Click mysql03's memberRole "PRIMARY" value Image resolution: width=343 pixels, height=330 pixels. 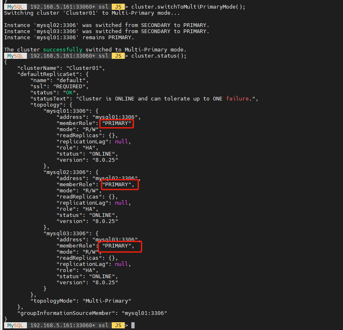click(117, 246)
